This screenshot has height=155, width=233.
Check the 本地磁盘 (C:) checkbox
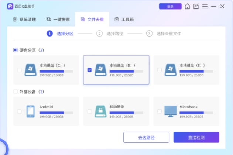[19, 70]
